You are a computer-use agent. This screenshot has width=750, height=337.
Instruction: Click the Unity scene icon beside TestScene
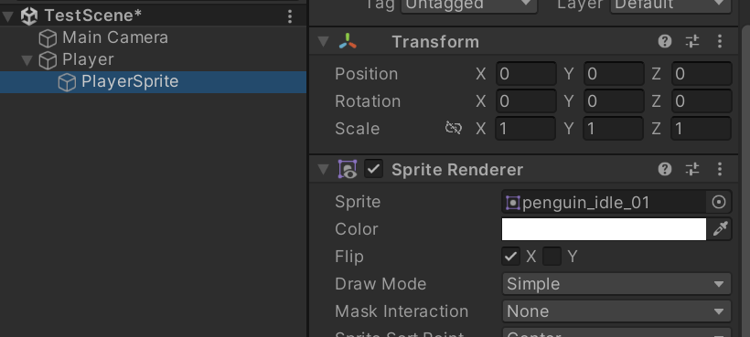tap(29, 16)
